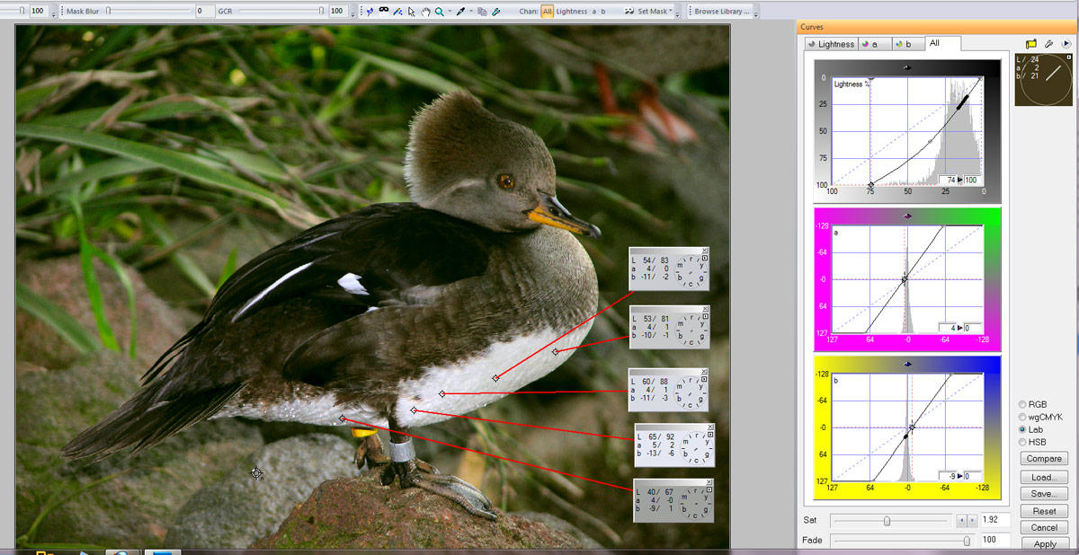Screen dimensions: 1079x555
Task: Click the GCR value field showing 100
Action: tap(337, 11)
